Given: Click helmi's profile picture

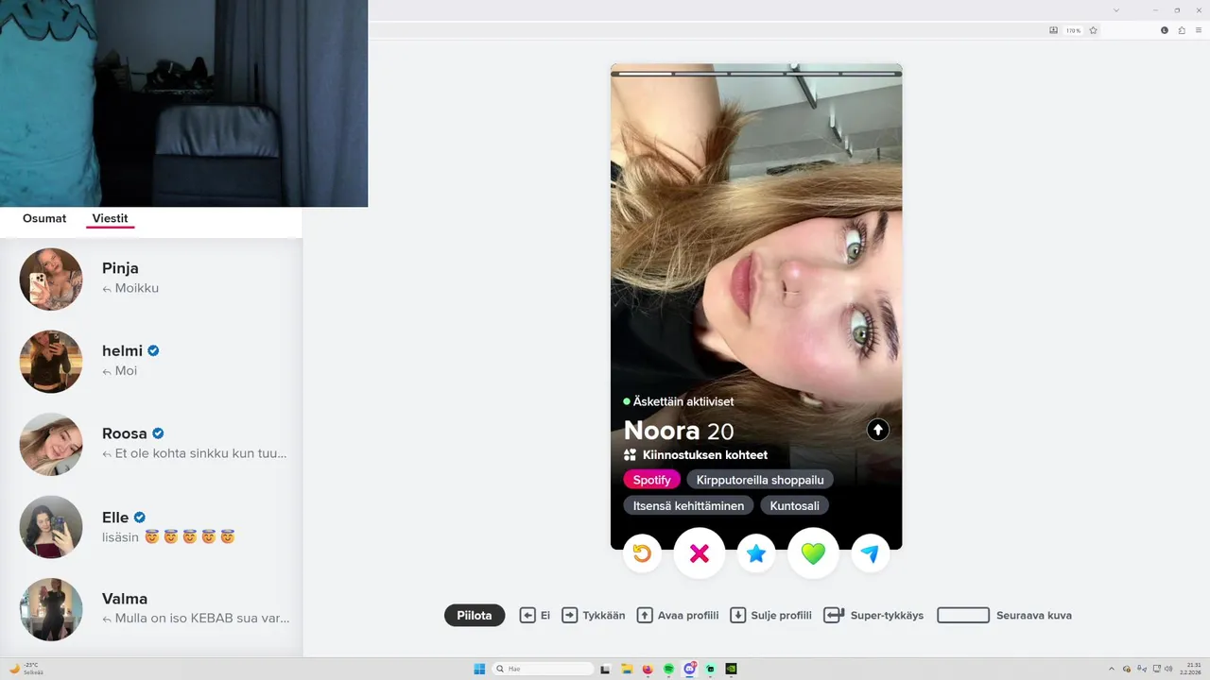Looking at the screenshot, I should tap(51, 361).
